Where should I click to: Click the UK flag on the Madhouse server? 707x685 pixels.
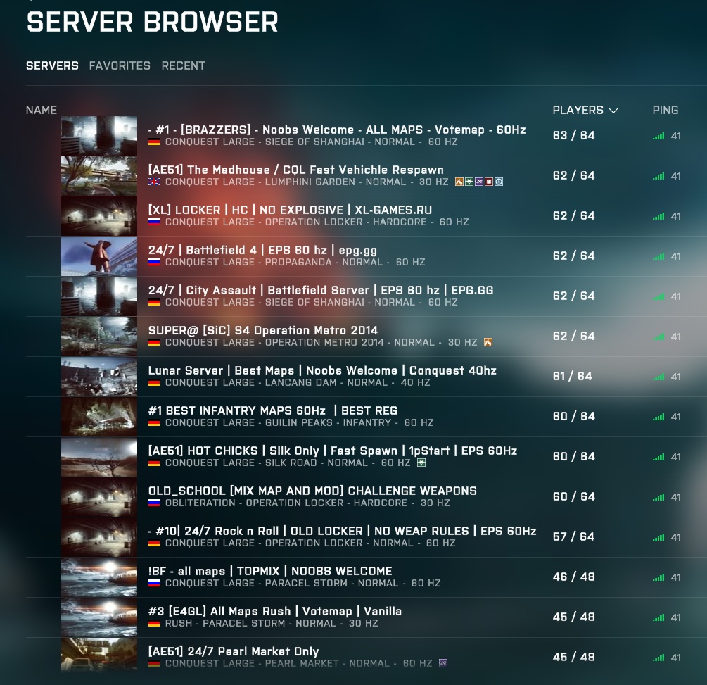pyautogui.click(x=155, y=182)
